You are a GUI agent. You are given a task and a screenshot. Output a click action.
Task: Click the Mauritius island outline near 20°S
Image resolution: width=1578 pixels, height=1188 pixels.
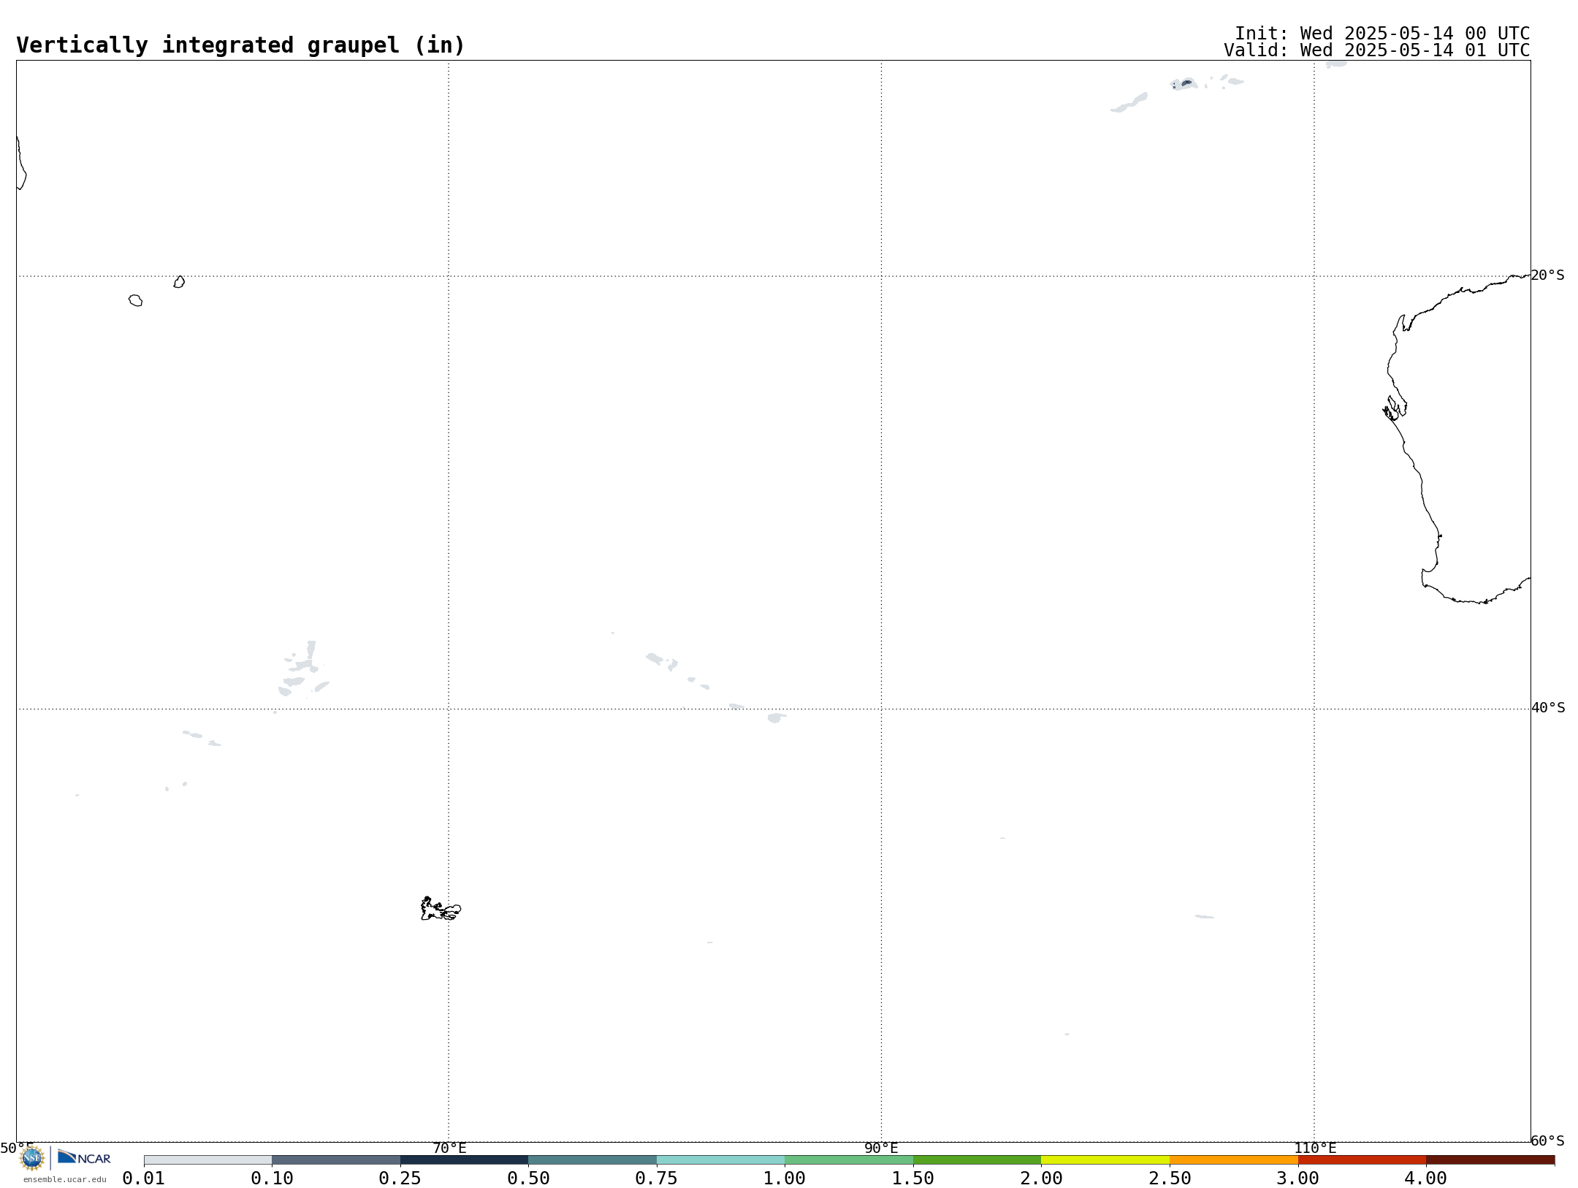pos(179,282)
